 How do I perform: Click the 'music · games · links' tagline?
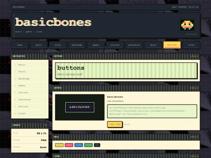(x=29, y=32)
